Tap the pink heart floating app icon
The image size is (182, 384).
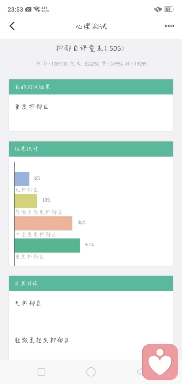[x=160, y=362]
